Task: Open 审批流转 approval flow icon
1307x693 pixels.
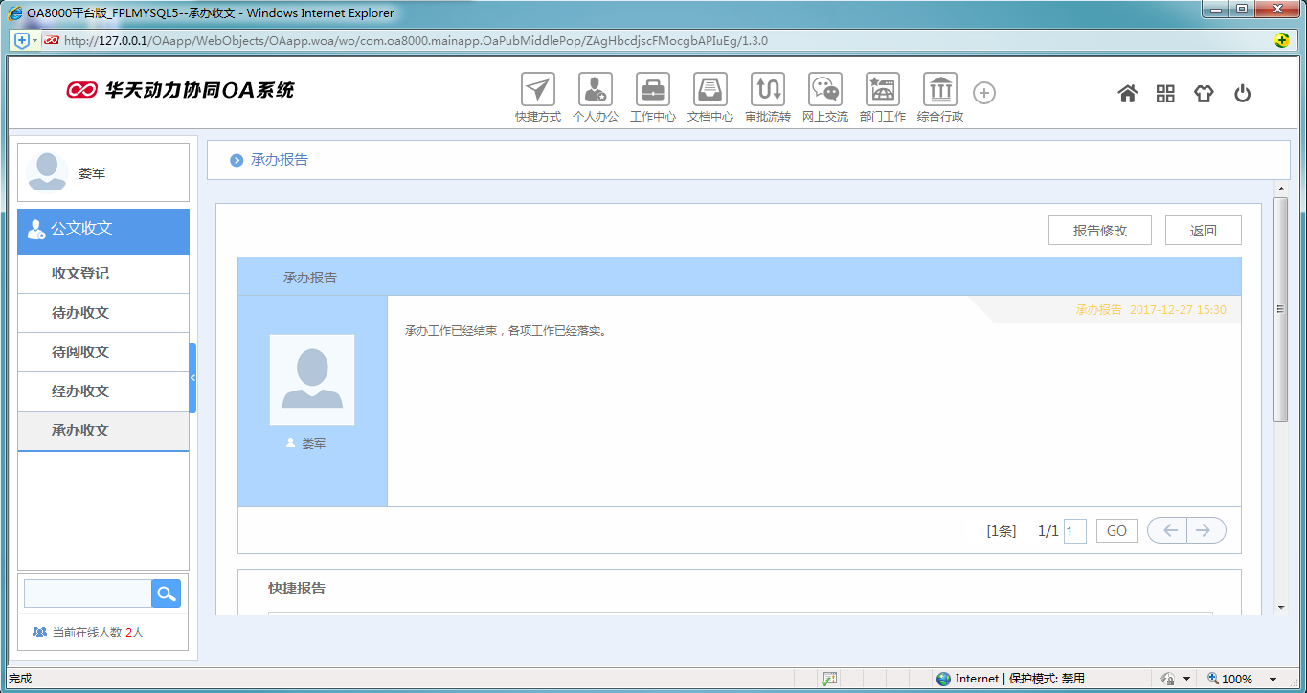Action: click(x=767, y=90)
